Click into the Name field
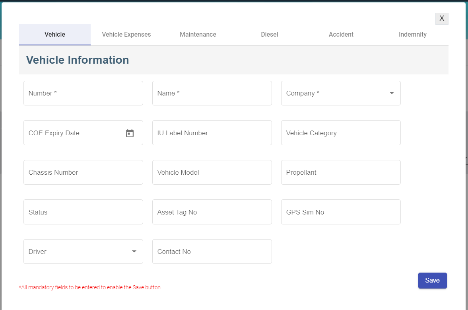468x310 pixels. [x=212, y=93]
